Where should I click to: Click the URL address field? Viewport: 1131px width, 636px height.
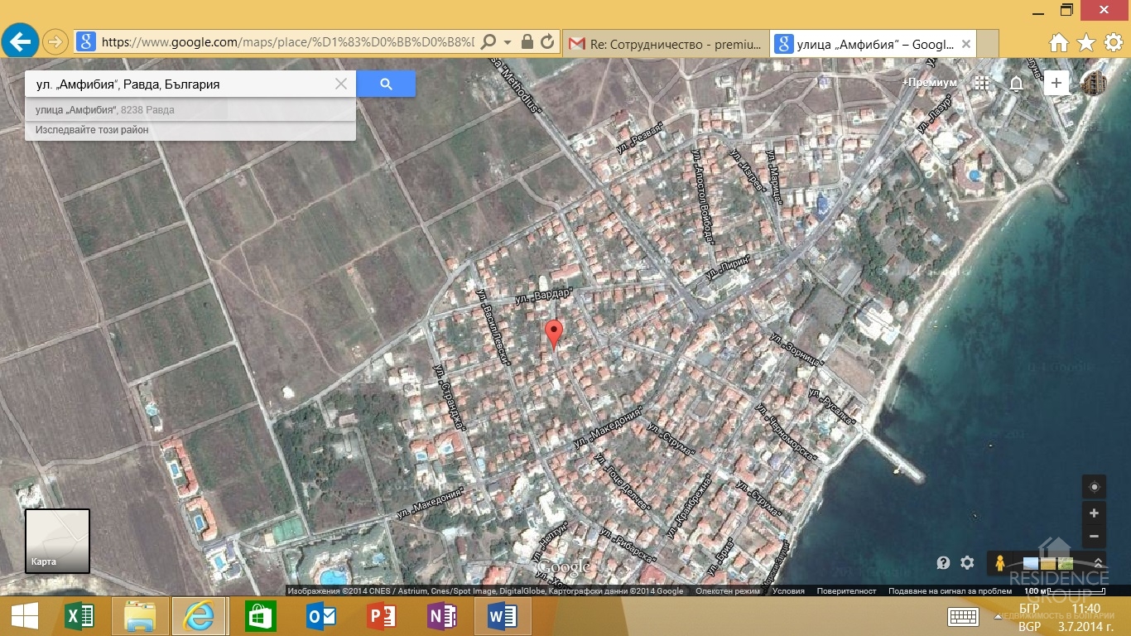click(287, 41)
